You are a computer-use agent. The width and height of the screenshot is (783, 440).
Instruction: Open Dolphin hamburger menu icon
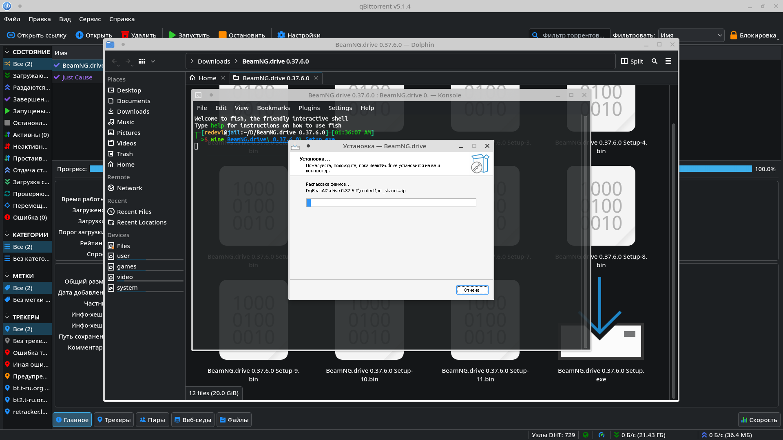668,61
